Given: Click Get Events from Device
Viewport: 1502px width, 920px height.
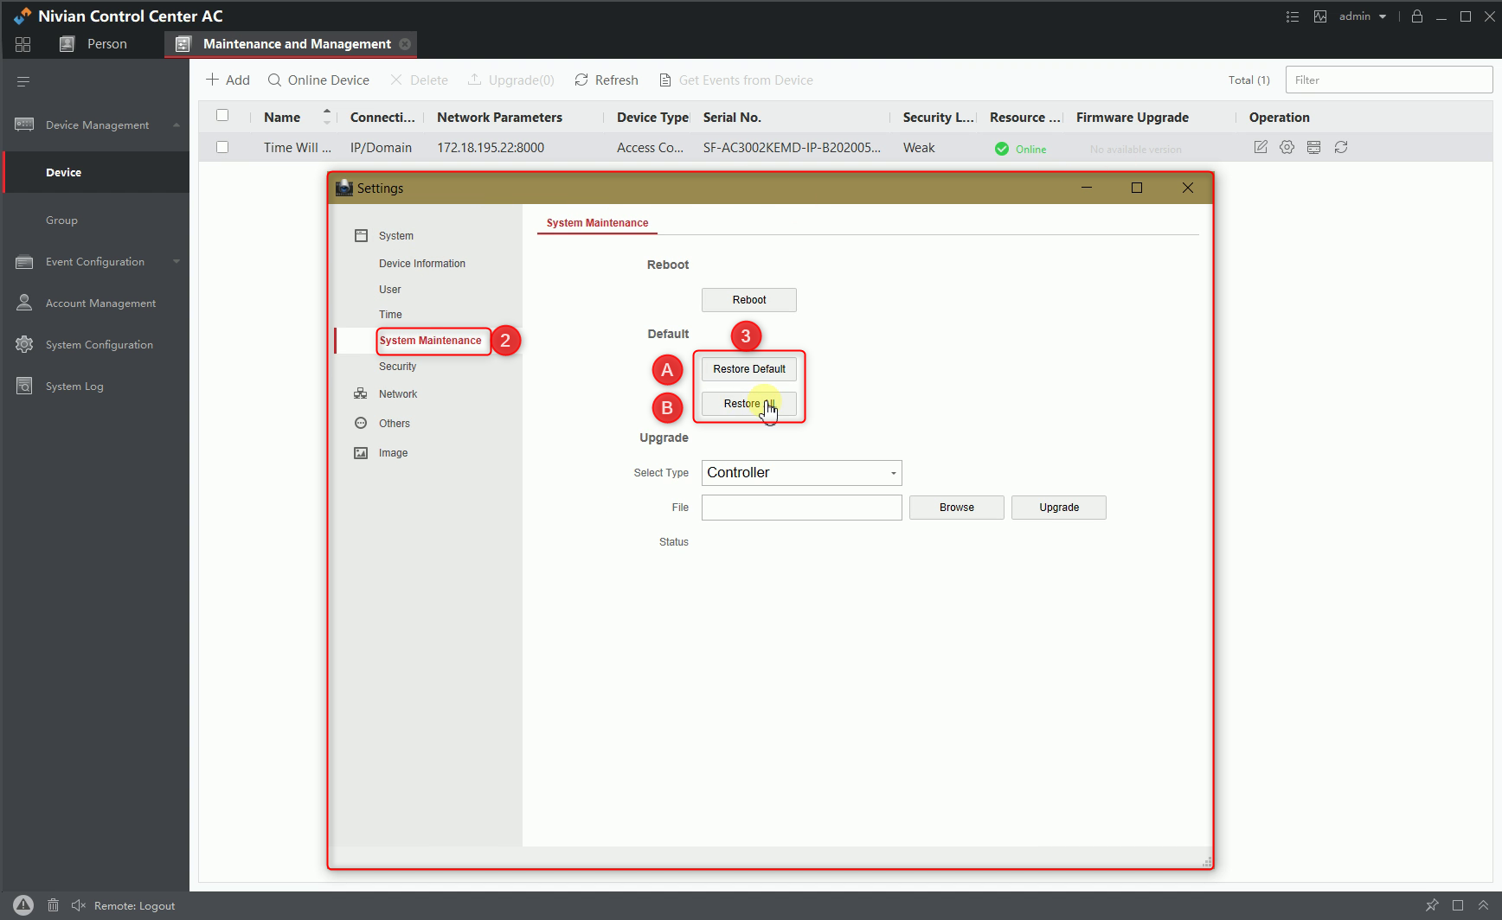Looking at the screenshot, I should coord(736,80).
